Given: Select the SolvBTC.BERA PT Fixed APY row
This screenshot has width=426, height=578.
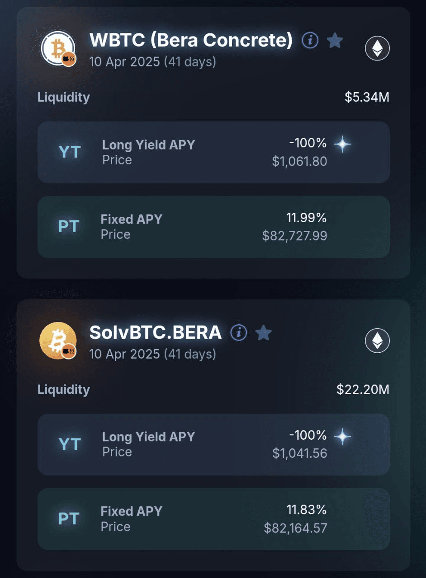Looking at the screenshot, I should click(213, 519).
